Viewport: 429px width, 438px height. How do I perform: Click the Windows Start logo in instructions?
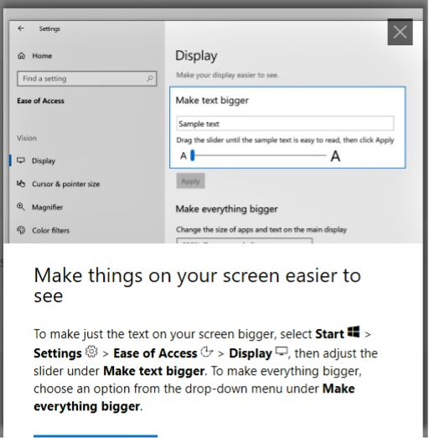point(354,332)
